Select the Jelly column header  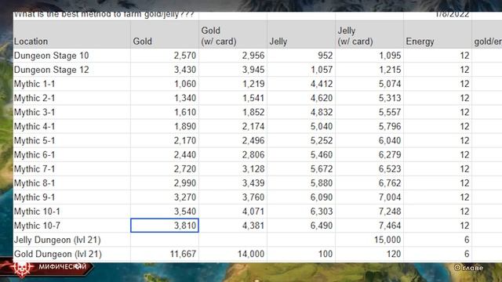(x=301, y=34)
